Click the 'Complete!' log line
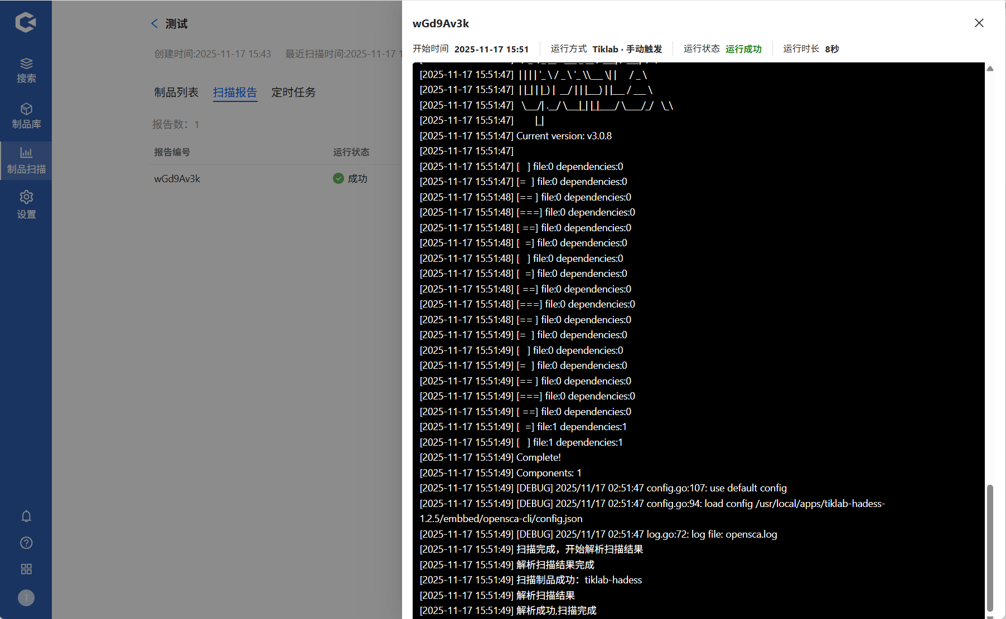Screen dimensions: 1006x619 [490, 457]
